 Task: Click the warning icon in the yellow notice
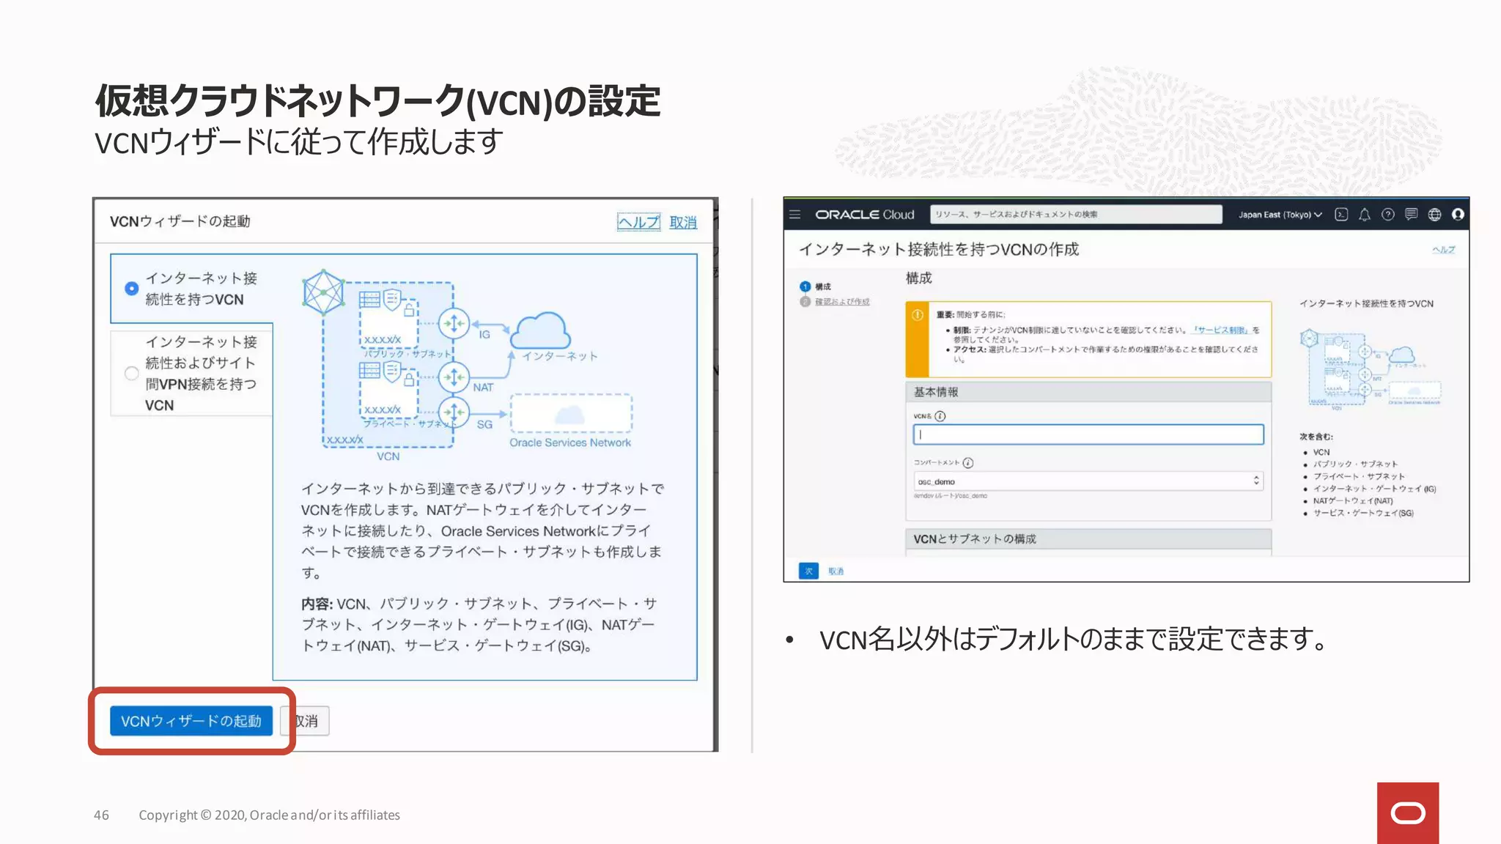[x=917, y=316]
